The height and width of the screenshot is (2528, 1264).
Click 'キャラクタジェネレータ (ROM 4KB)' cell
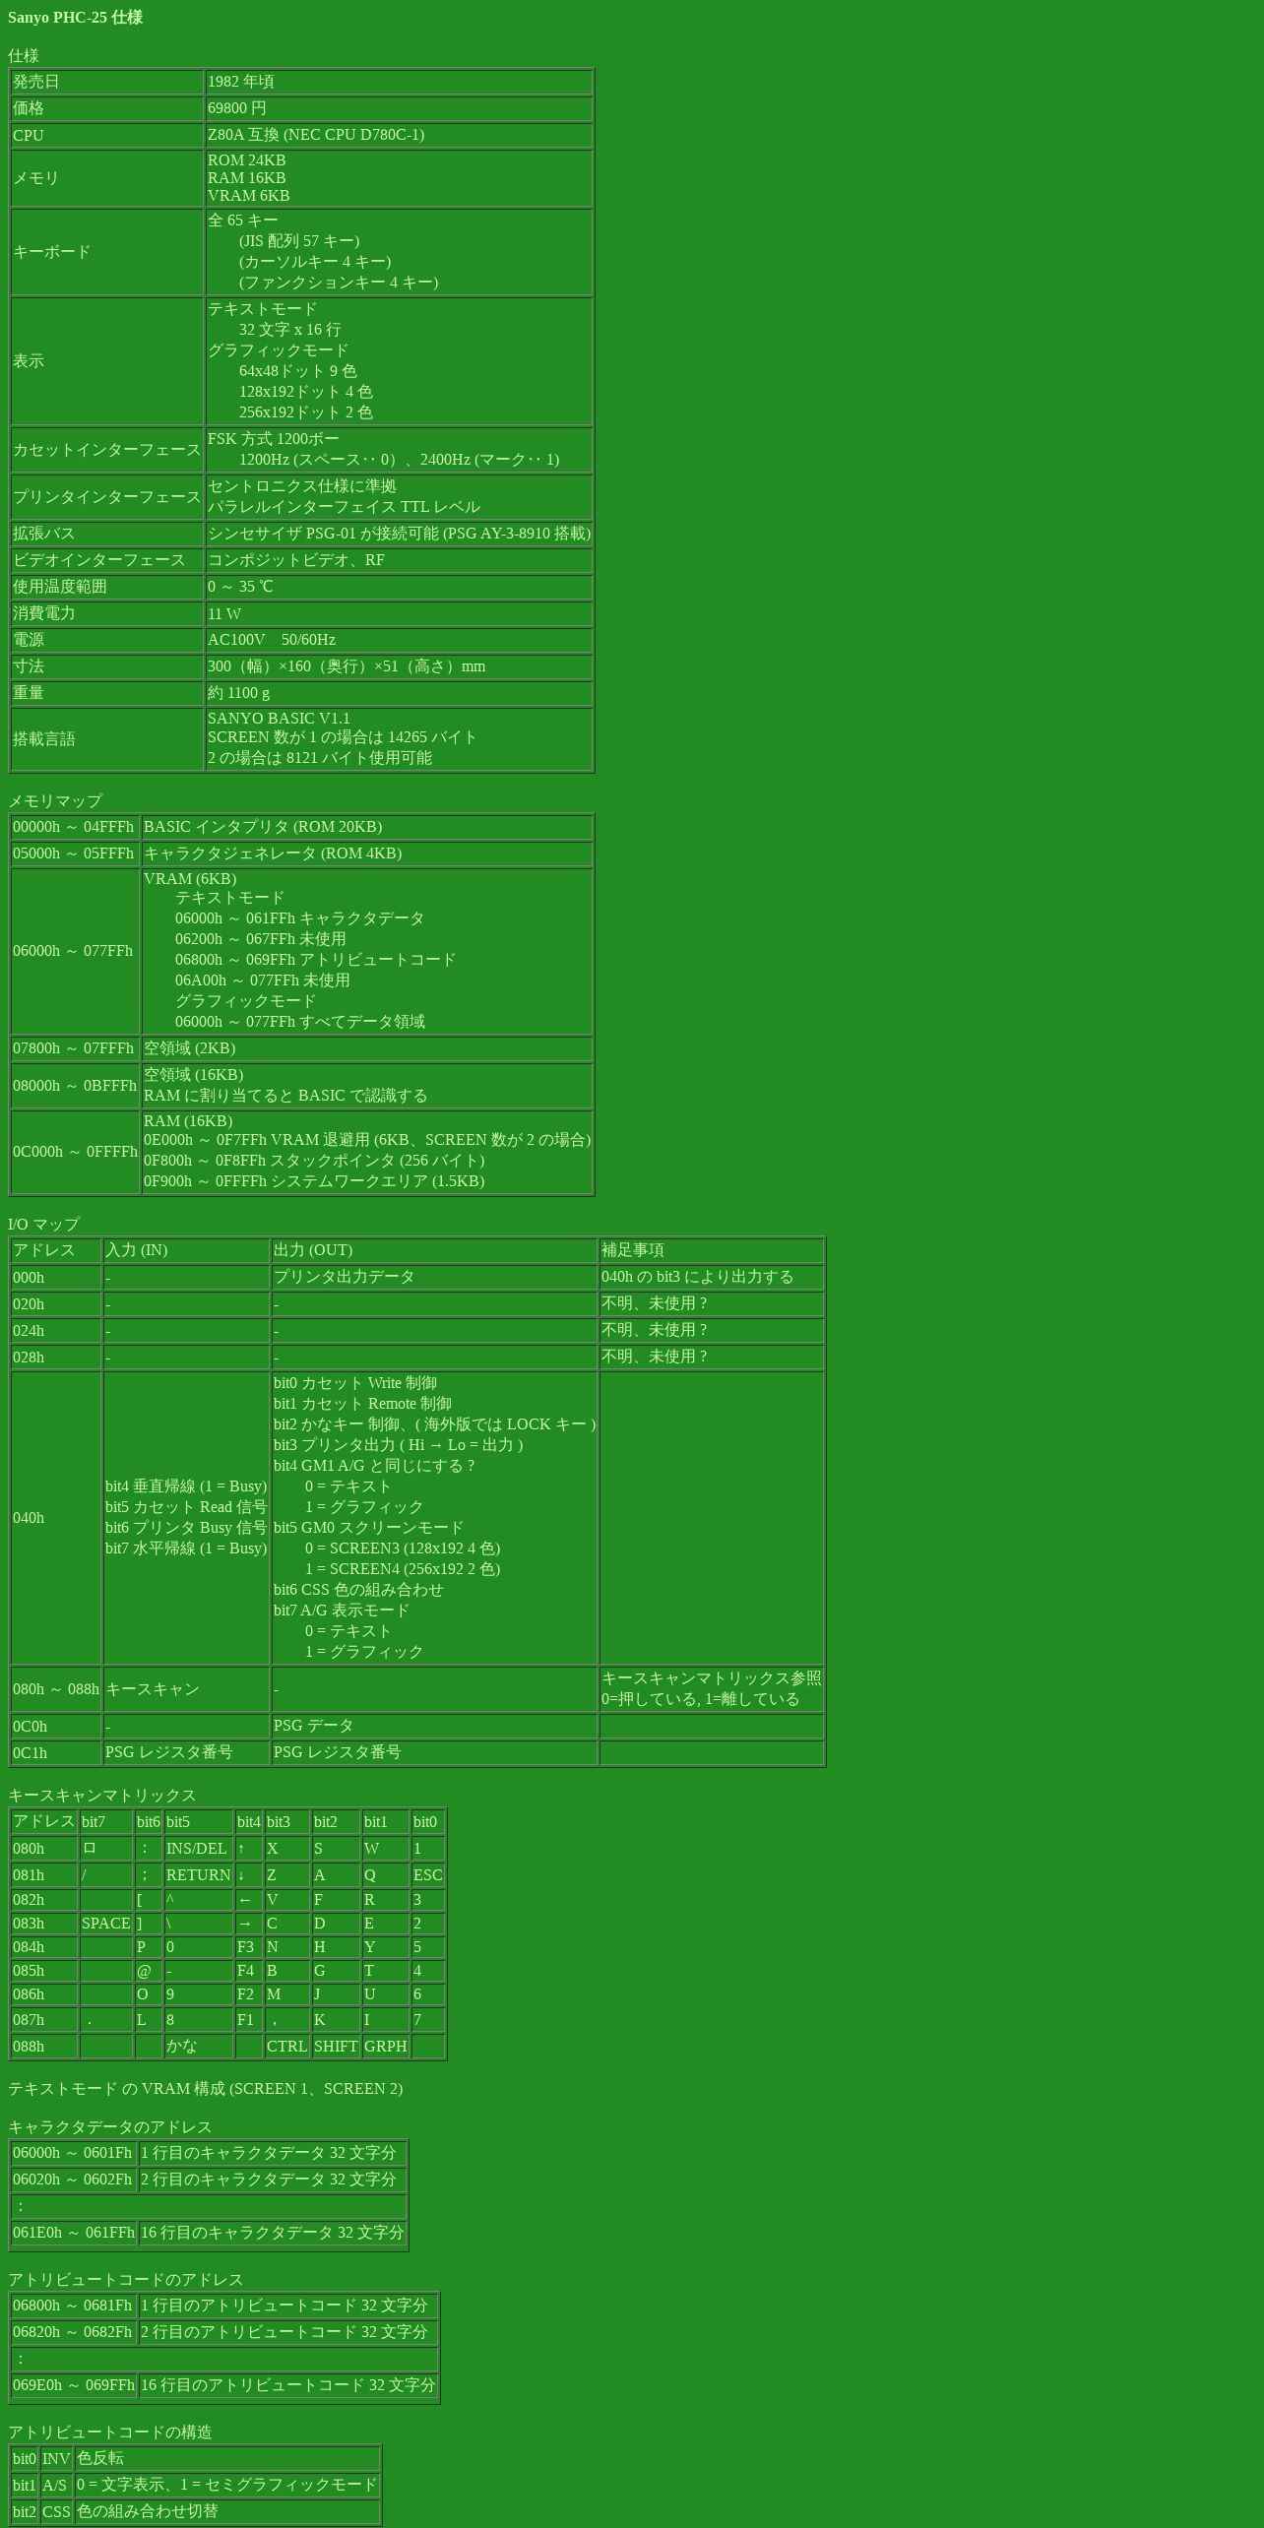[x=367, y=853]
